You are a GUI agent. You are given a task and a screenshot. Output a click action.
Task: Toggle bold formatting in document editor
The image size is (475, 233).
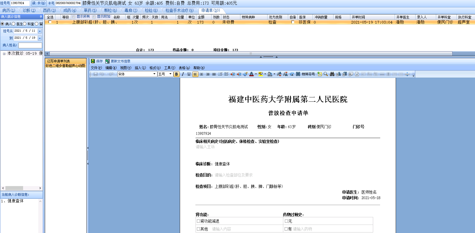click(x=177, y=74)
